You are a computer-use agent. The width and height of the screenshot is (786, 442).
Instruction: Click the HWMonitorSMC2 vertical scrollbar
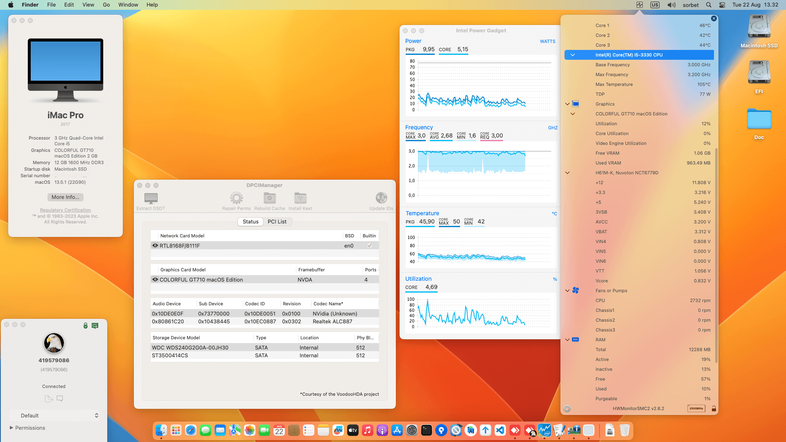tap(716, 256)
